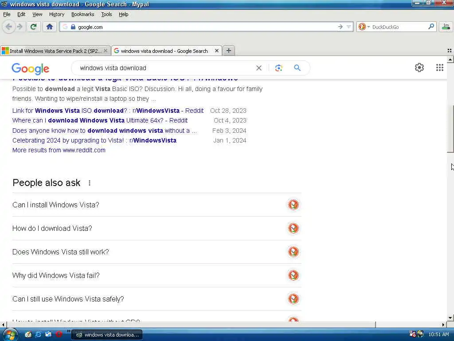Viewport: 454px width, 341px height.
Task: Click More results from www.reddit.com
Action: (59, 150)
